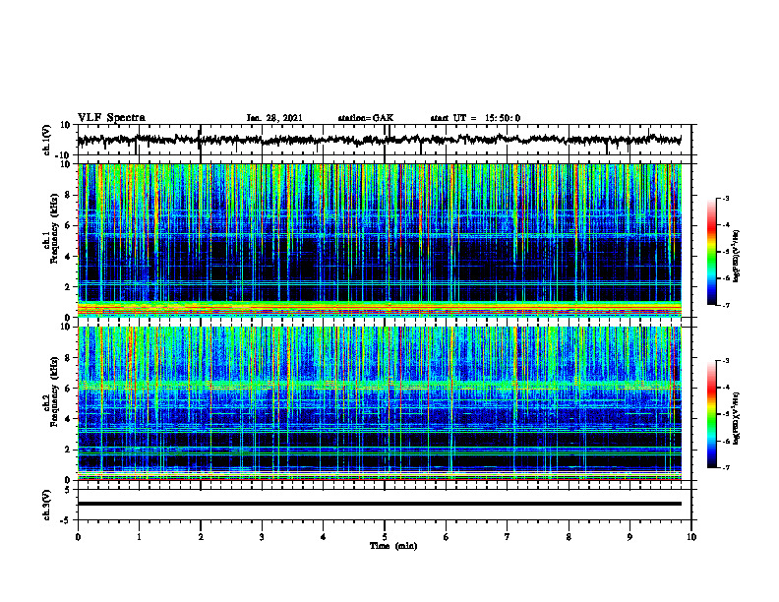Click the "VLF Spectra" title text
This screenshot has height=602, width=779.
(x=112, y=118)
